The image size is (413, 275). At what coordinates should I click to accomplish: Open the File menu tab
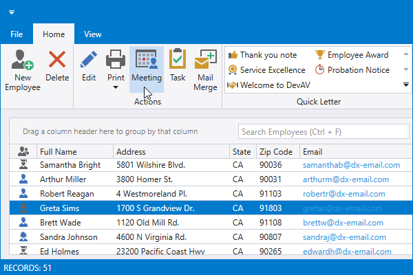17,34
